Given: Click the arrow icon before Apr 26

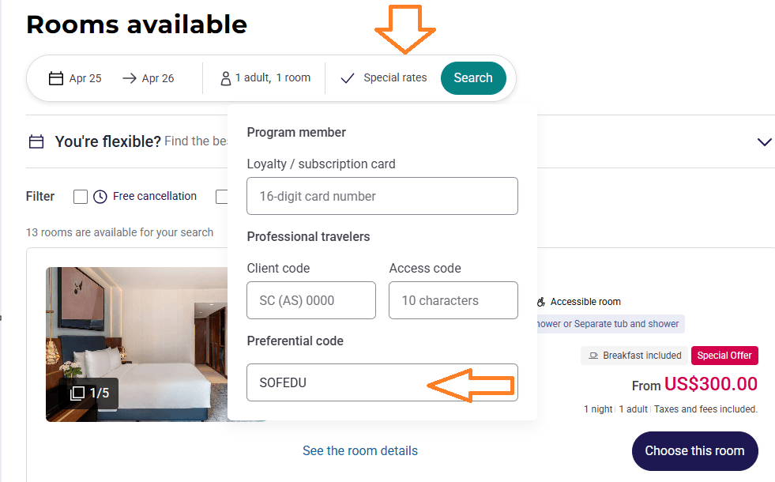Looking at the screenshot, I should pos(130,78).
